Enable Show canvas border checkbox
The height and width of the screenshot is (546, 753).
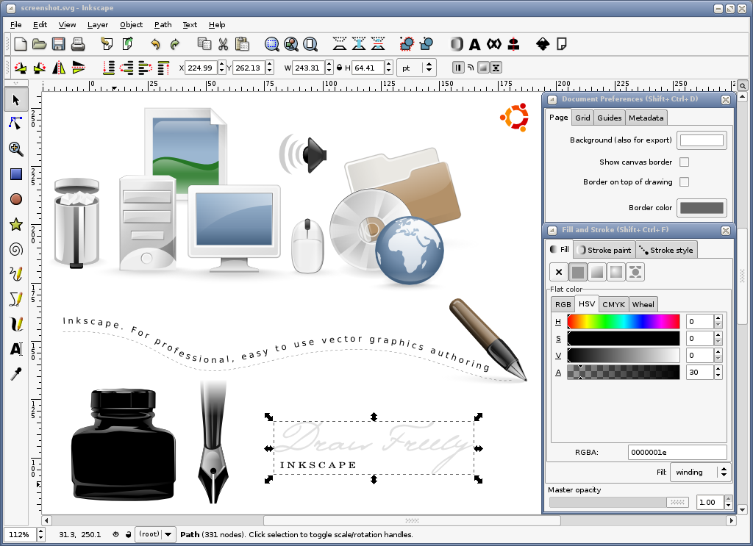click(684, 162)
